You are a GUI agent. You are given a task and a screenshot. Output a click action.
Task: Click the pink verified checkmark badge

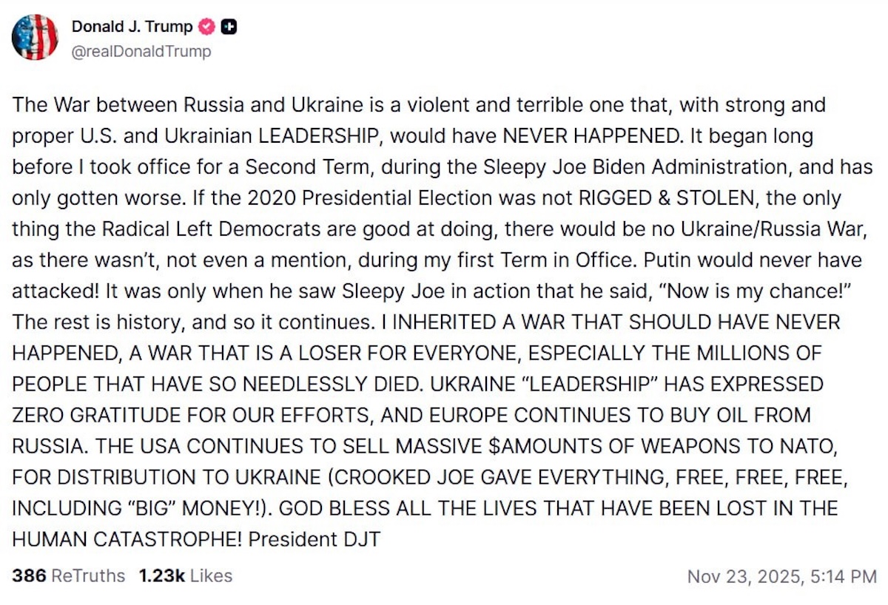pos(208,27)
